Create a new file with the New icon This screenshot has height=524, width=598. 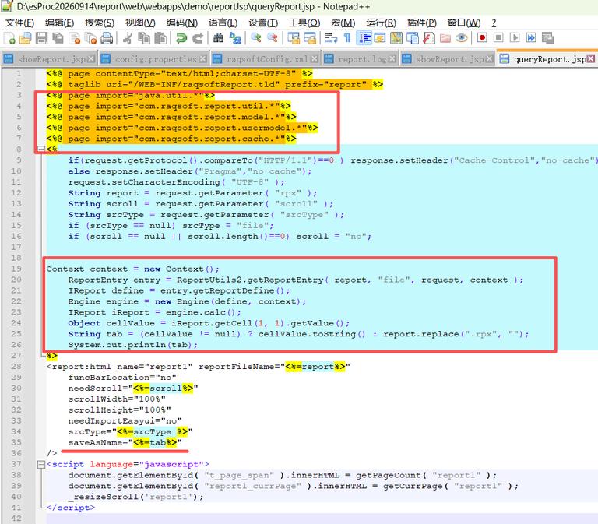(x=9, y=38)
